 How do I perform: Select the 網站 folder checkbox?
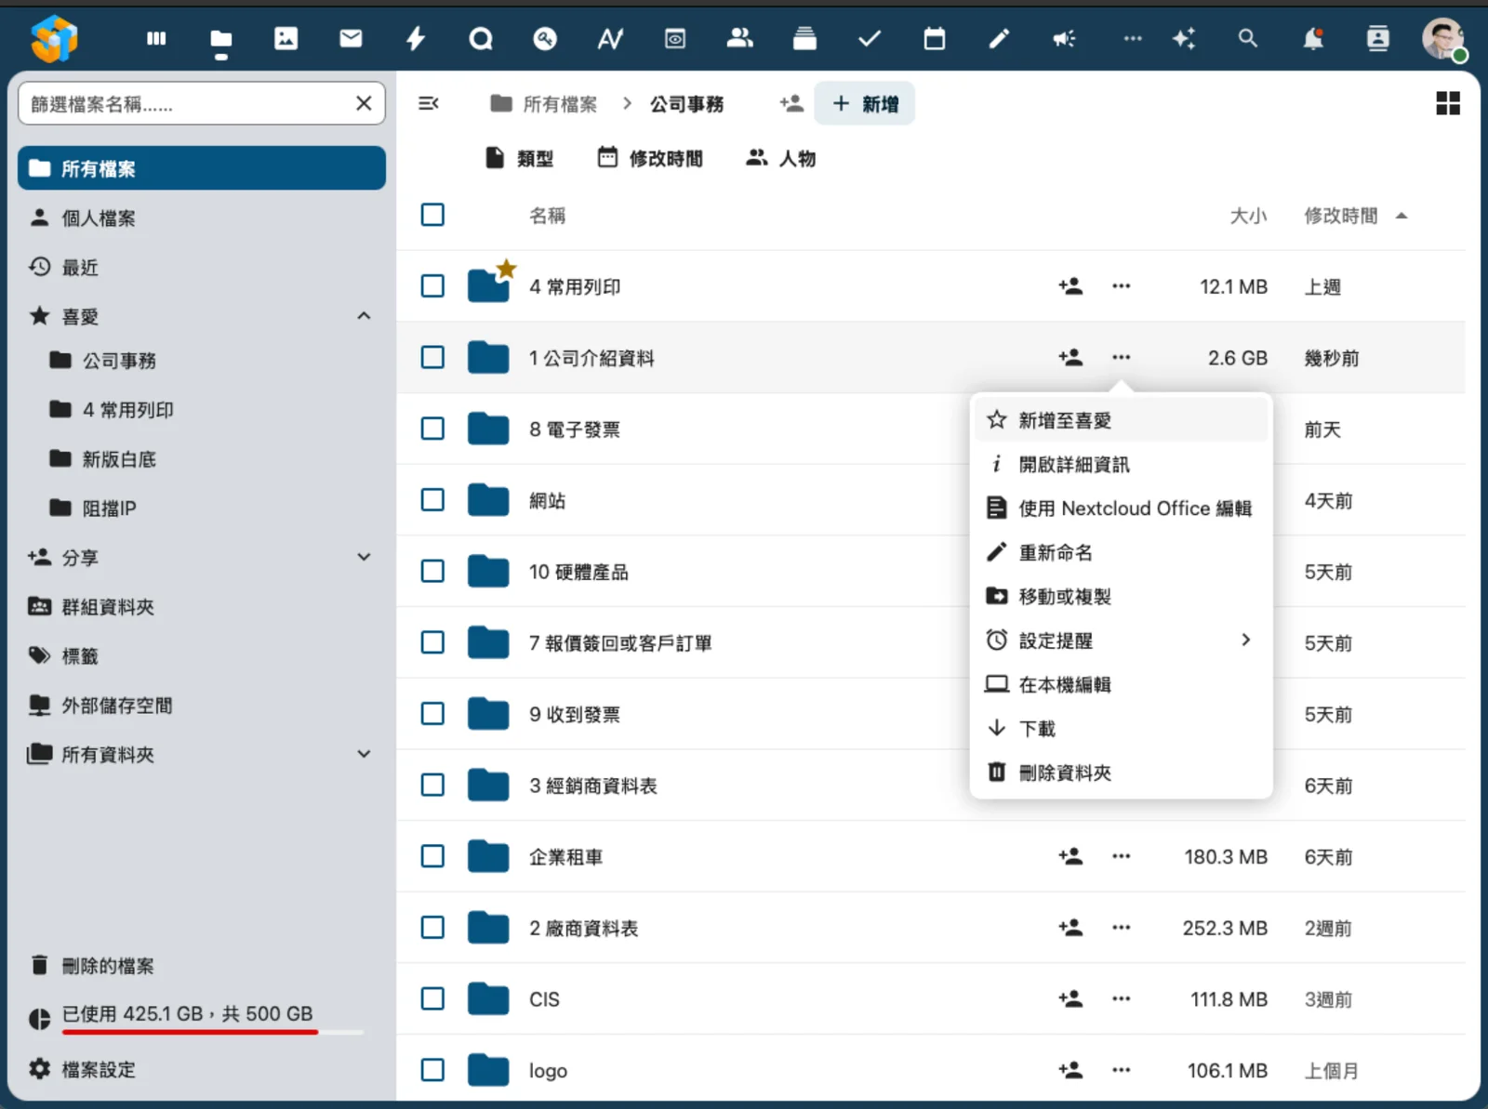pos(432,500)
